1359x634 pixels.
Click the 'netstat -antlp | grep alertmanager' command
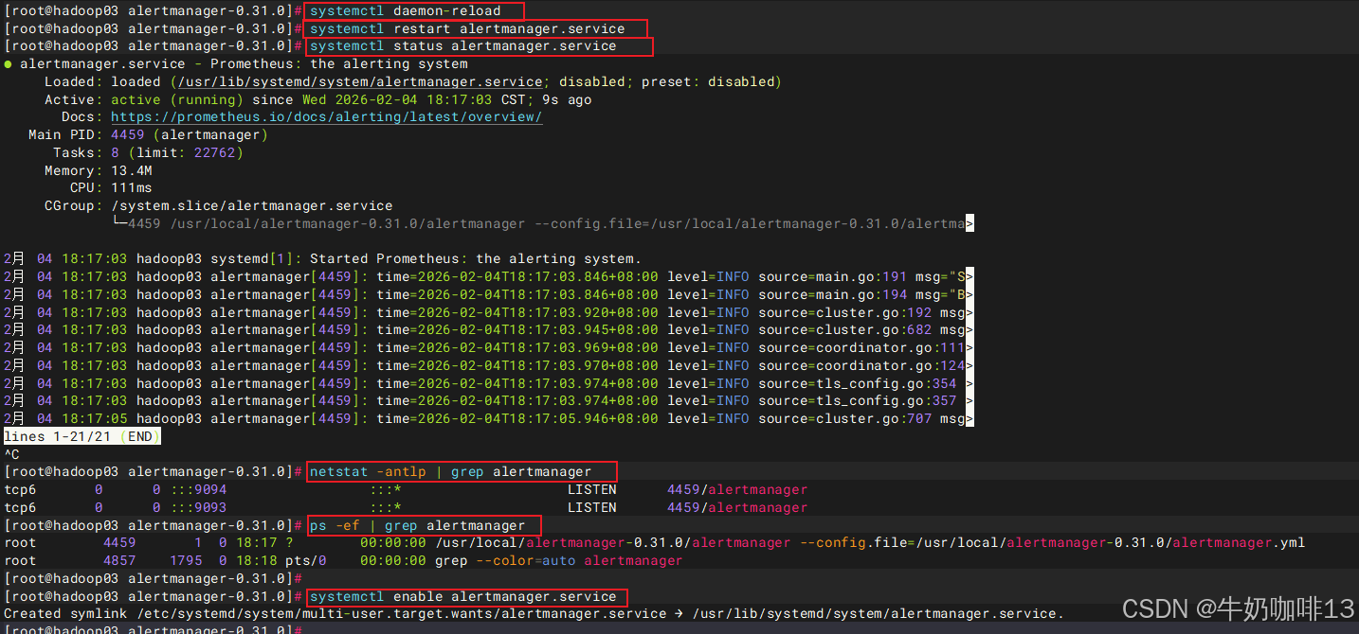450,471
